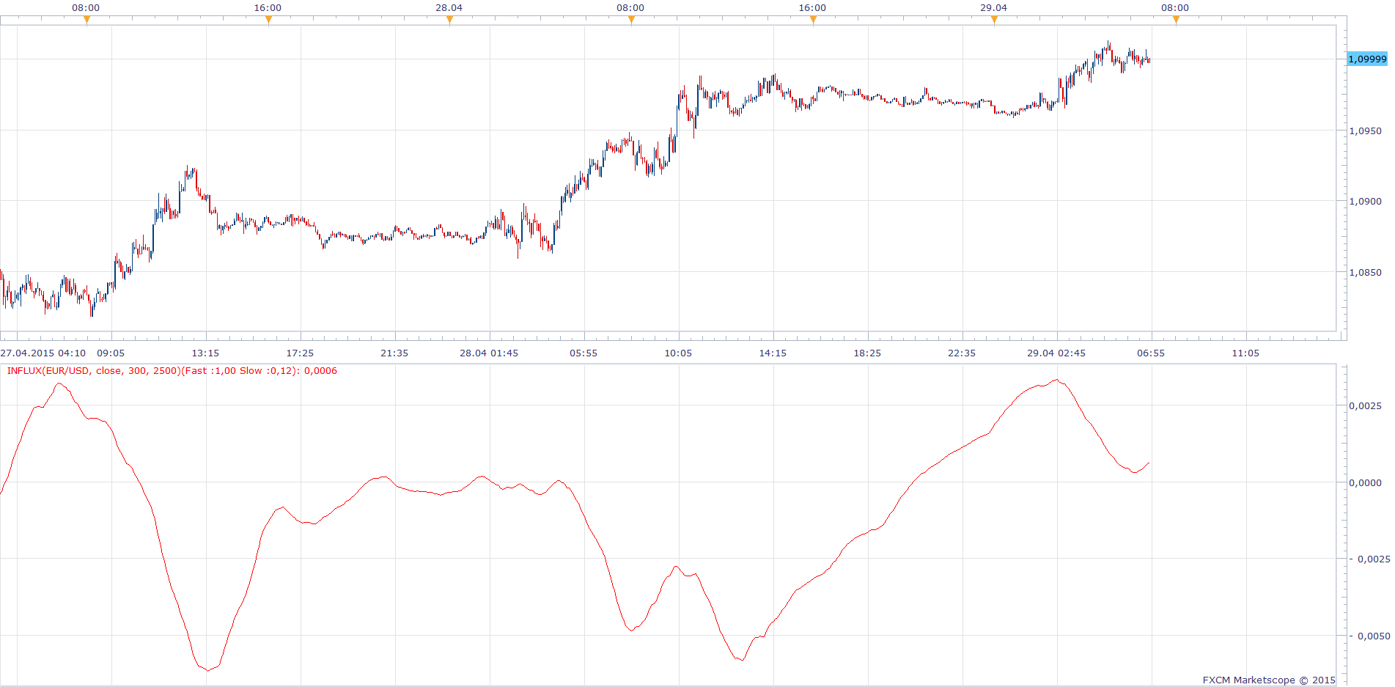1395x687 pixels.
Task: Click the 1,0900 price axis label
Action: coord(1365,202)
